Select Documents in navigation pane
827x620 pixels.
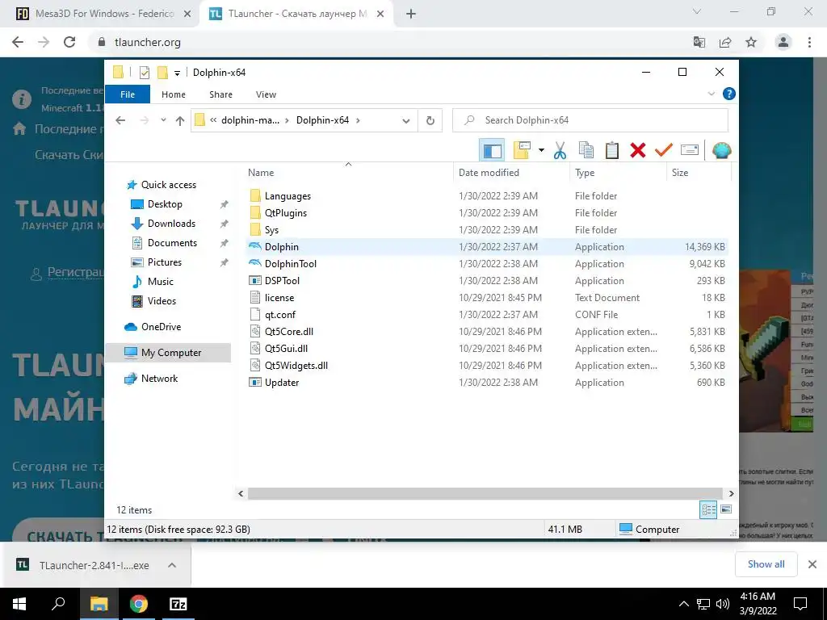[172, 243]
